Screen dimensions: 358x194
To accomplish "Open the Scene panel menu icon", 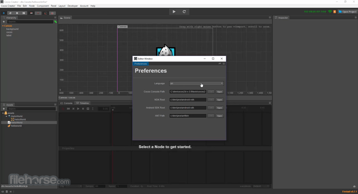I will (x=270, y=18).
